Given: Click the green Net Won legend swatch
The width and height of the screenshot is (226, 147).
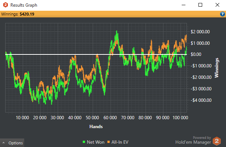Looking at the screenshot, I should pyautogui.click(x=84, y=142).
